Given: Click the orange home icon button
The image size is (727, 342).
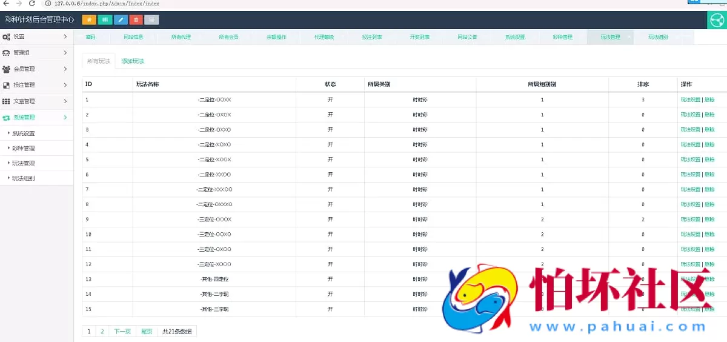Looking at the screenshot, I should [89, 19].
